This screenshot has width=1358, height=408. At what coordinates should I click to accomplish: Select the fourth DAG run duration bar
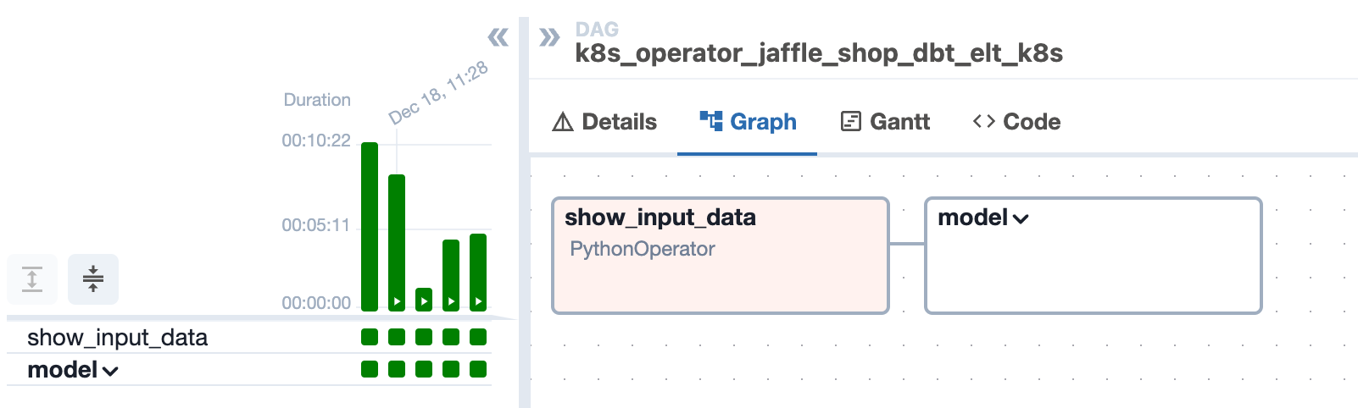tap(451, 275)
